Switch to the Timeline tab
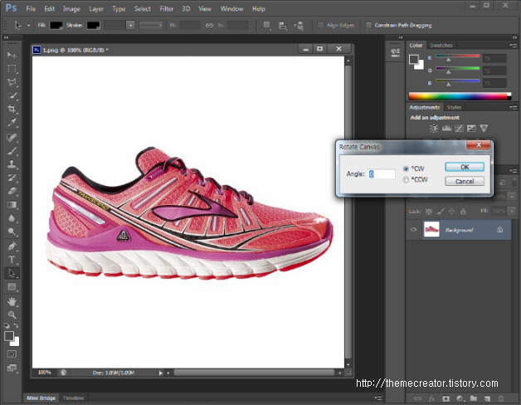The width and height of the screenshot is (521, 405). (x=74, y=398)
